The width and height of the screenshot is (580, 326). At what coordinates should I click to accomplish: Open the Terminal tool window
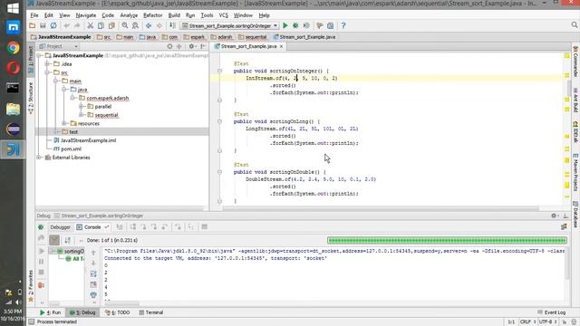coord(151,312)
